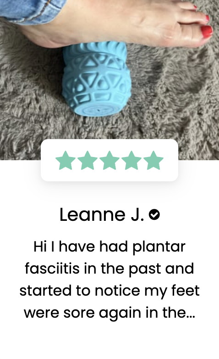Screen dimensions: 219x359
Task: Click the line "started to notice my feet"
Action: 109,291
